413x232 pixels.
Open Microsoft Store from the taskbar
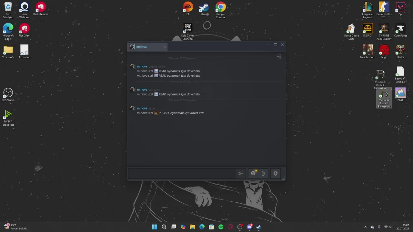211,227
